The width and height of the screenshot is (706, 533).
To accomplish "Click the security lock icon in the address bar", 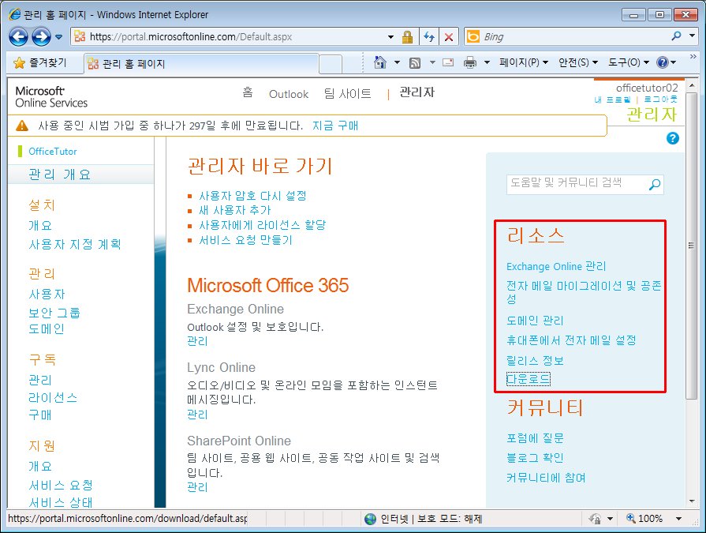I will (x=407, y=37).
